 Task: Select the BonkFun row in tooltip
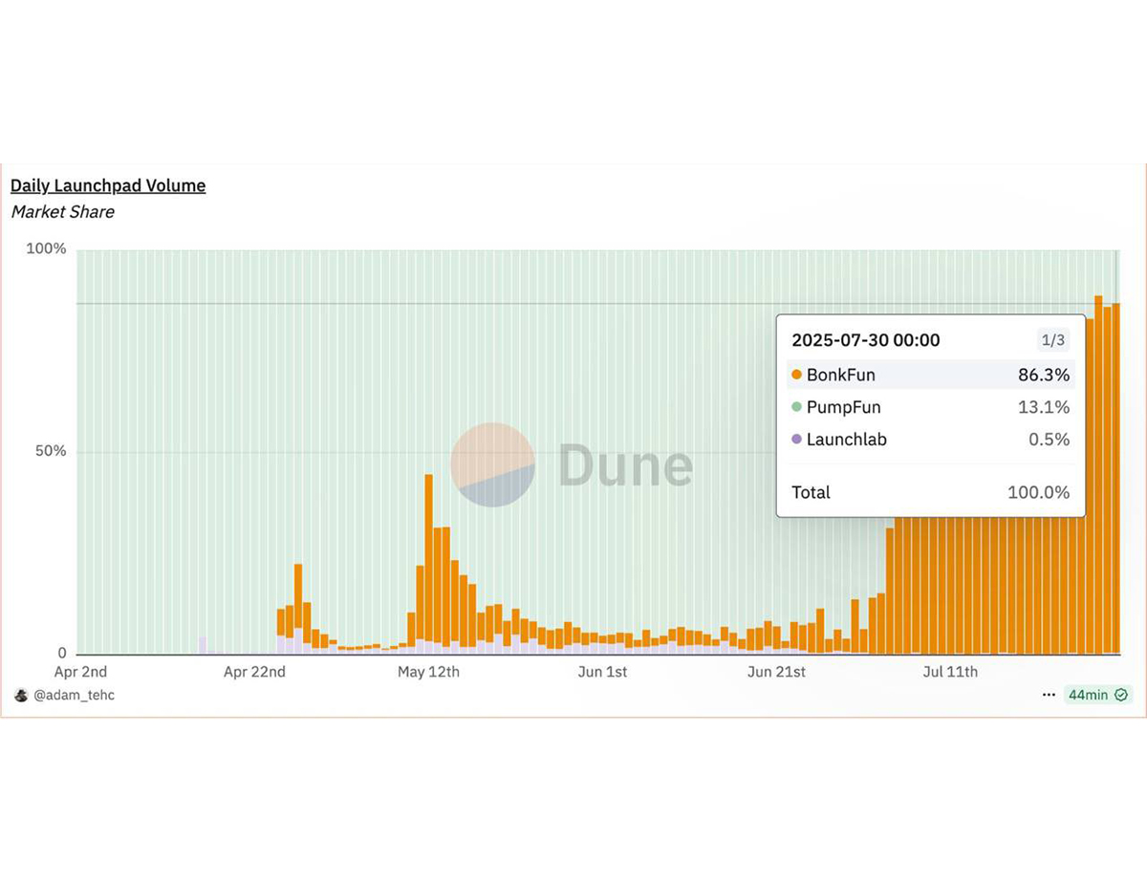[931, 375]
